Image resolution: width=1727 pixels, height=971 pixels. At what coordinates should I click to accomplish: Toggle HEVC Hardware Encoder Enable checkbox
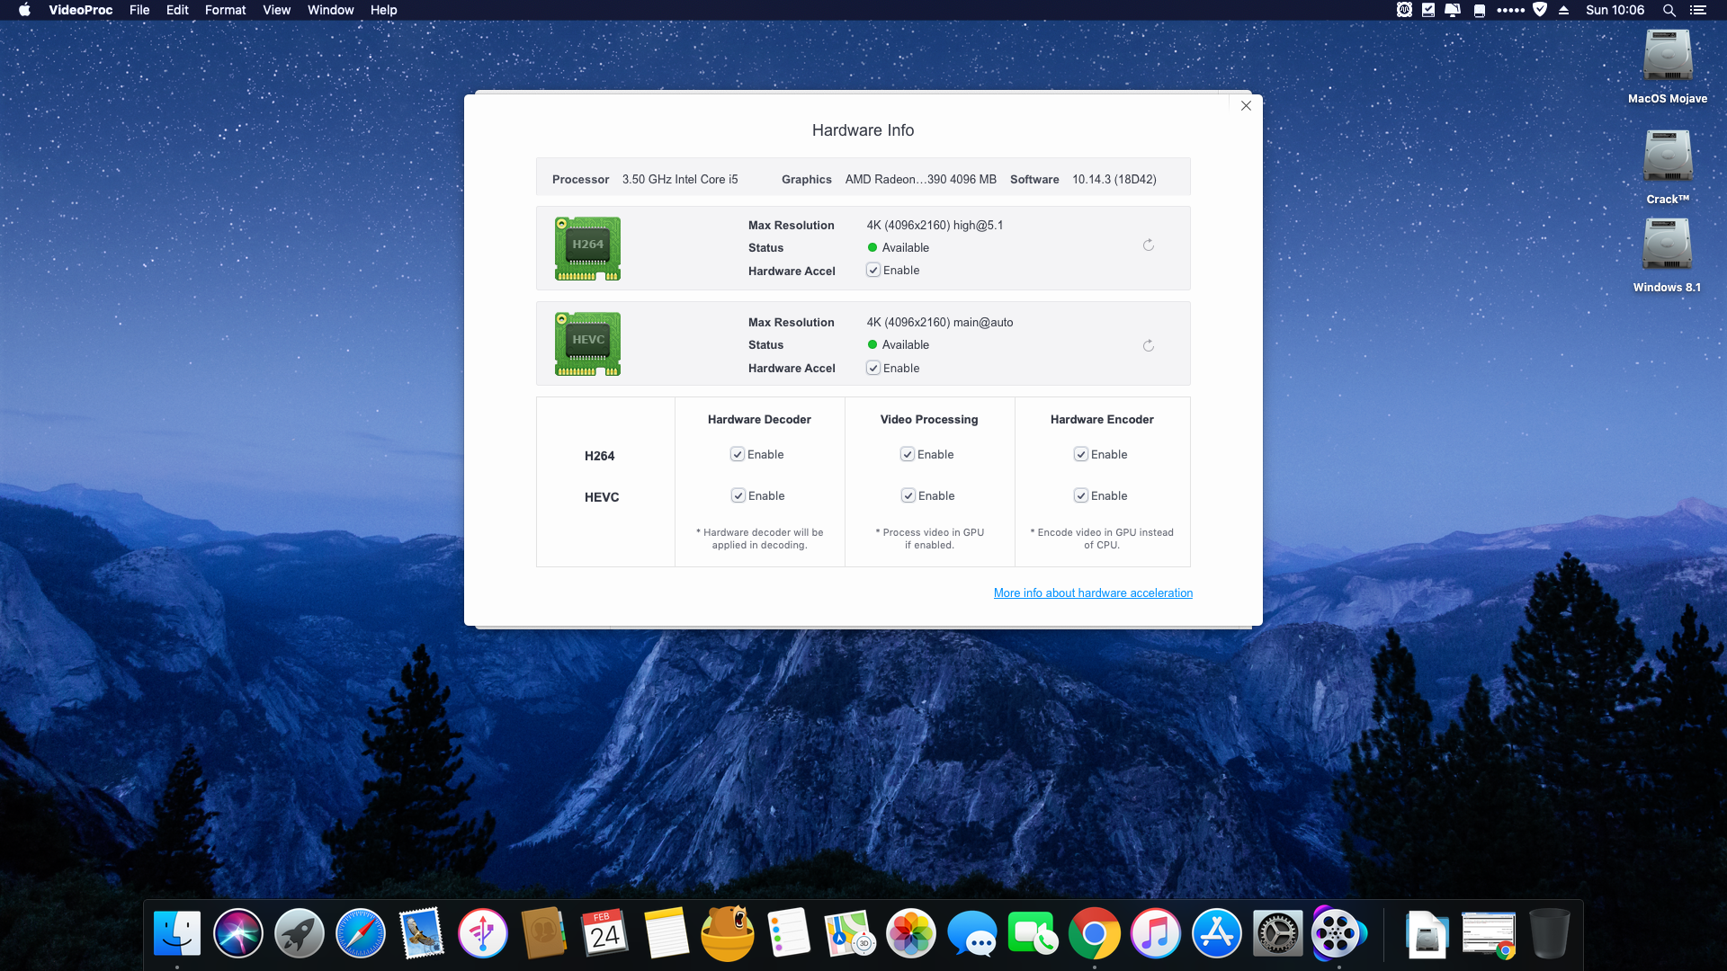point(1081,496)
